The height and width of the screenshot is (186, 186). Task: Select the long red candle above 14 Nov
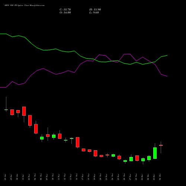[78, 142]
